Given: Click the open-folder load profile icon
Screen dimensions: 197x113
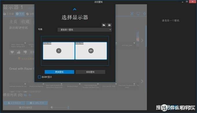Looking at the screenshot, I should pos(104,25).
